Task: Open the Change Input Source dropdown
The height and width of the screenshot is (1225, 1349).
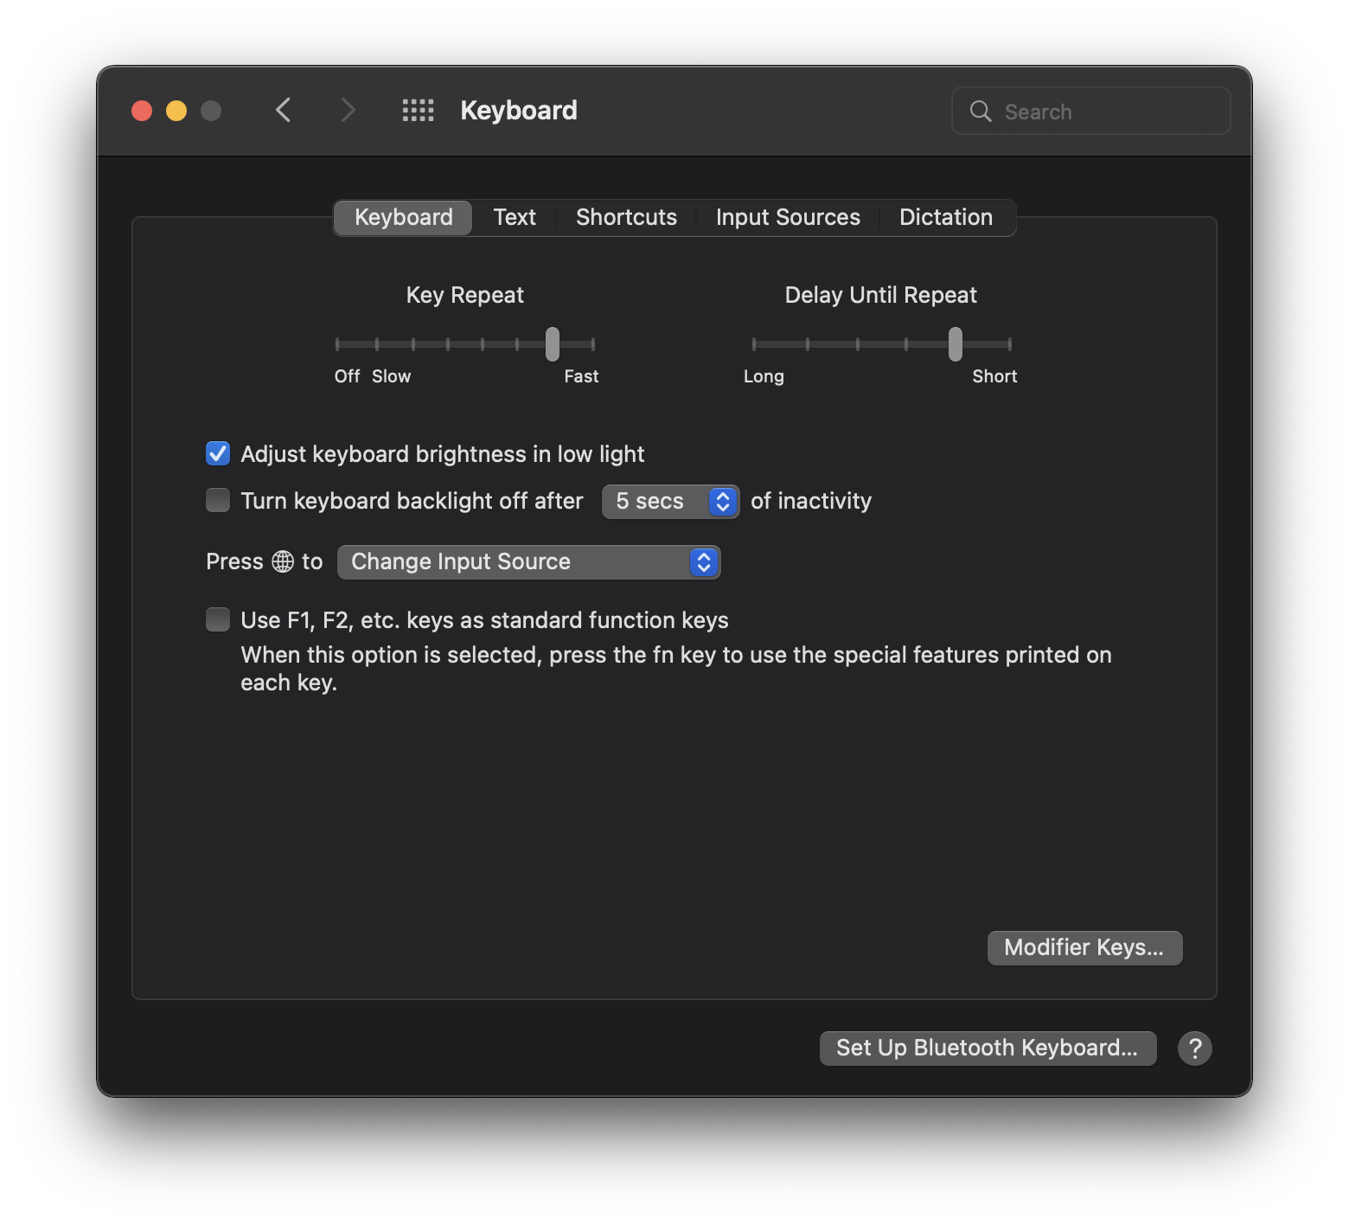Action: tap(528, 562)
